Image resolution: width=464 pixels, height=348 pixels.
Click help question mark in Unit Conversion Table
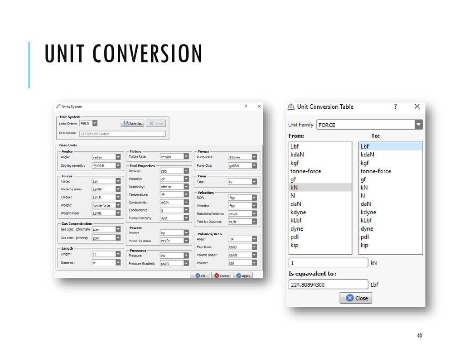click(x=395, y=106)
